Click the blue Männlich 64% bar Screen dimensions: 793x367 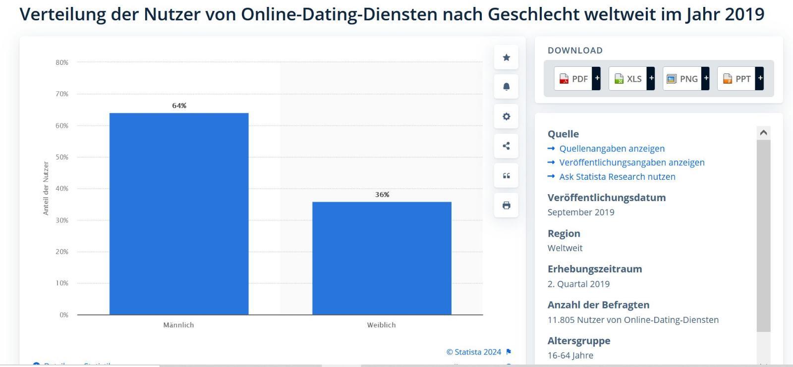tap(179, 214)
